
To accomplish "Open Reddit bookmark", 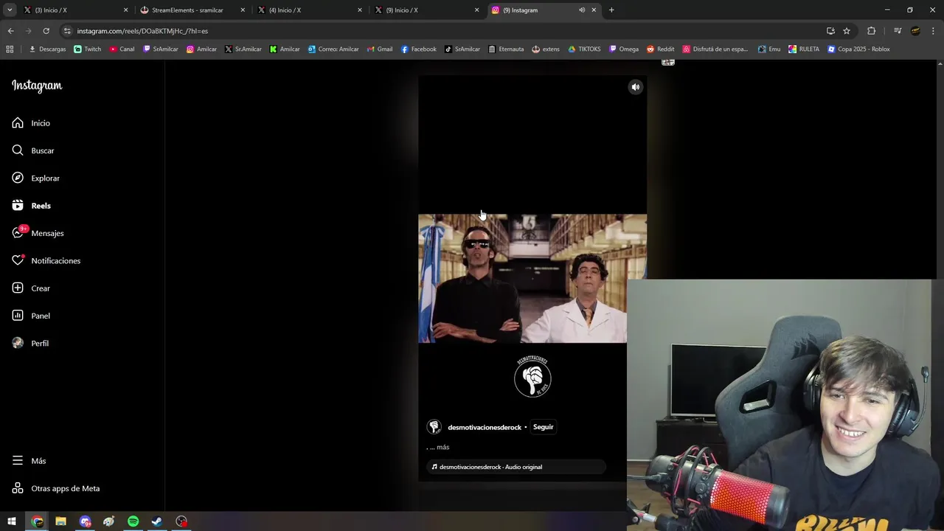I will click(660, 49).
